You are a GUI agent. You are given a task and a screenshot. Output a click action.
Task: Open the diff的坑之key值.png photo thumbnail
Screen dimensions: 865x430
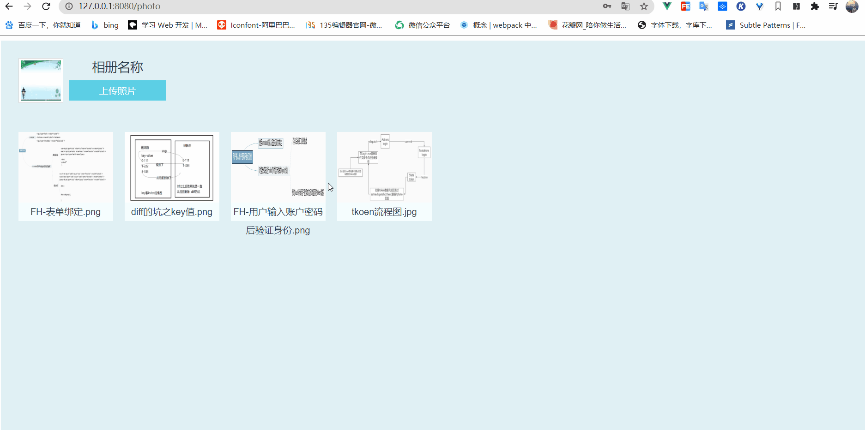[x=172, y=167]
